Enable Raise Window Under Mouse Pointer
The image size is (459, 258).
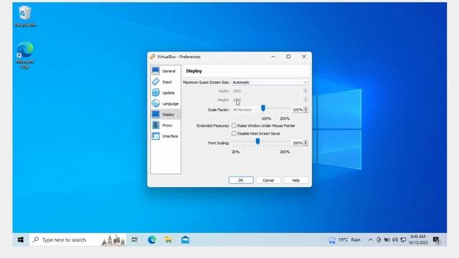[234, 125]
